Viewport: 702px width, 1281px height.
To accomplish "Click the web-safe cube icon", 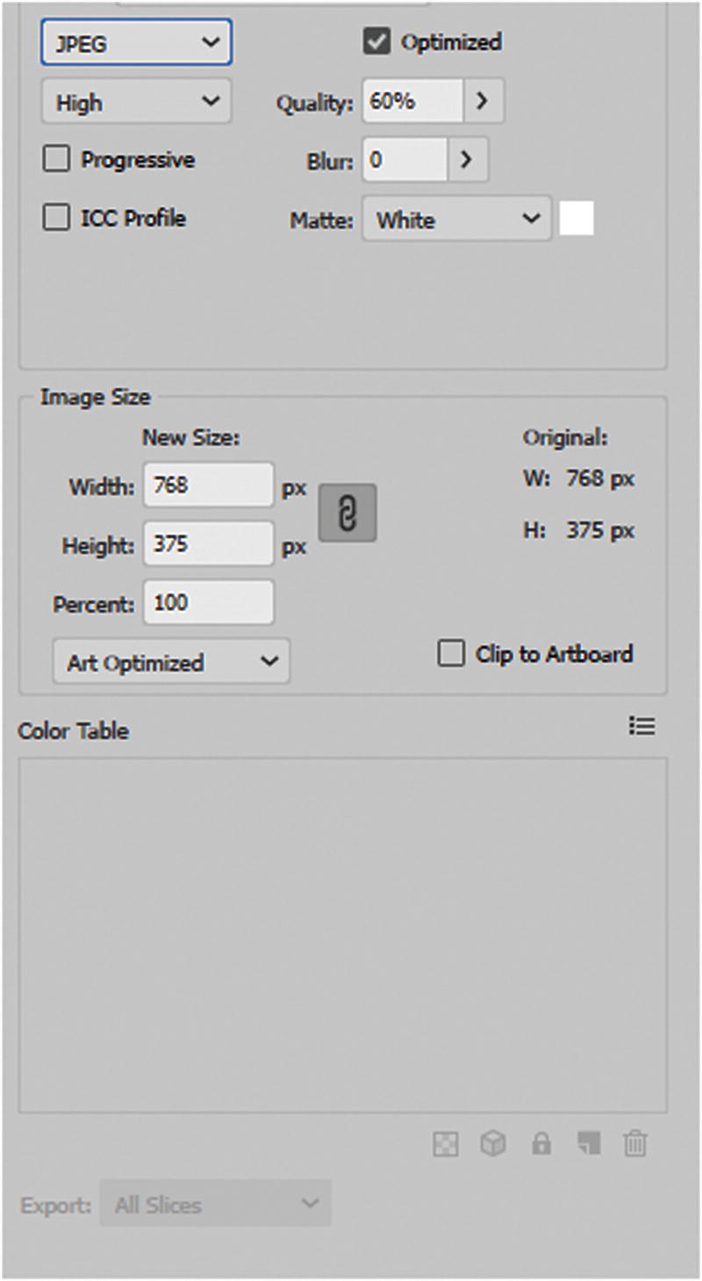I will click(x=493, y=1144).
